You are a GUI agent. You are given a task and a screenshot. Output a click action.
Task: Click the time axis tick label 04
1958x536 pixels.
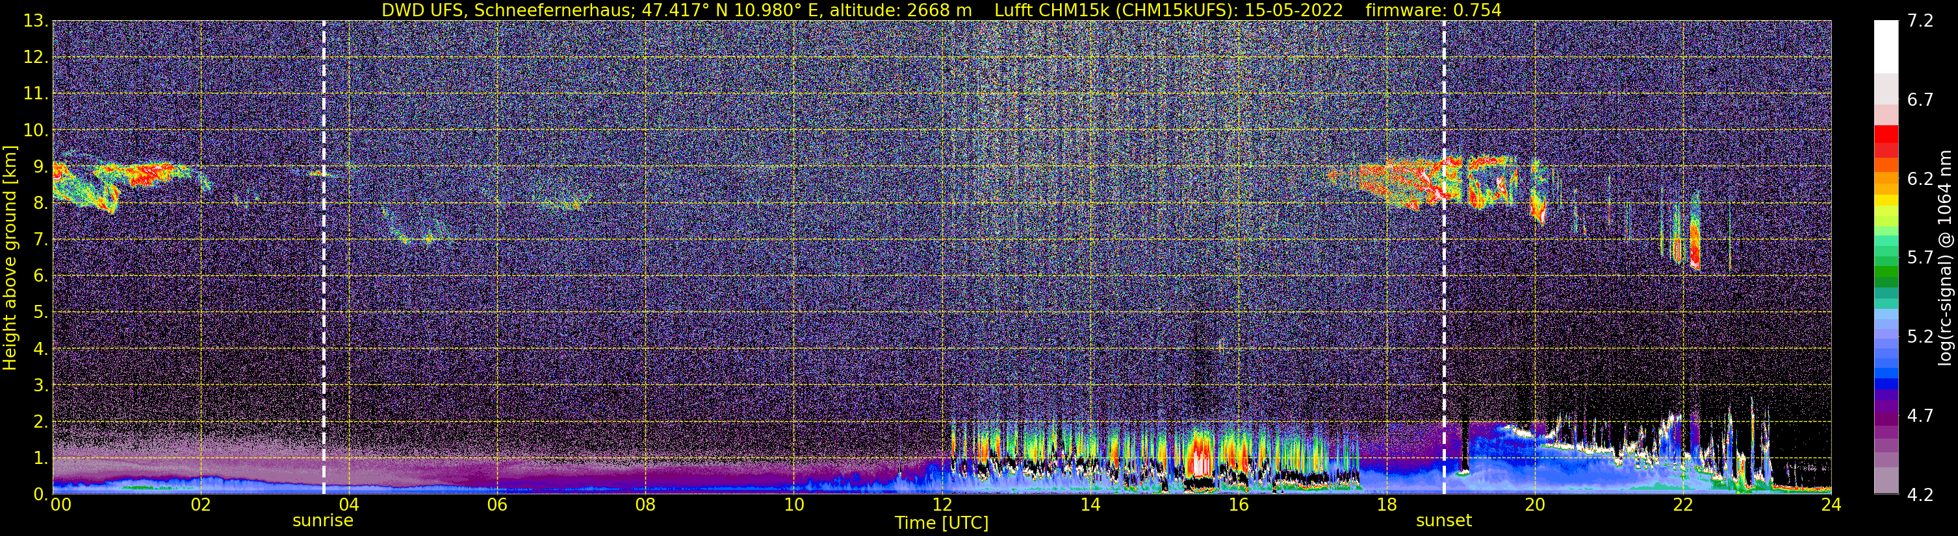point(349,506)
